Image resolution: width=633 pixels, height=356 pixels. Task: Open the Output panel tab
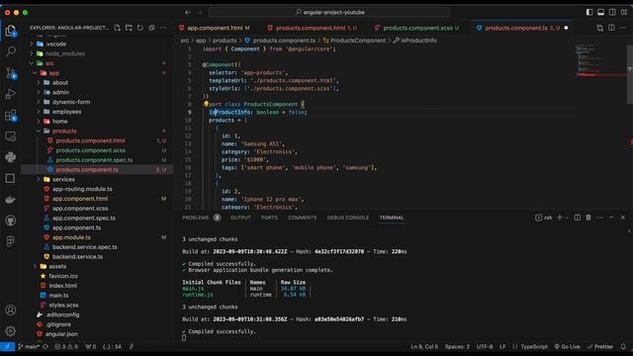pyautogui.click(x=240, y=218)
